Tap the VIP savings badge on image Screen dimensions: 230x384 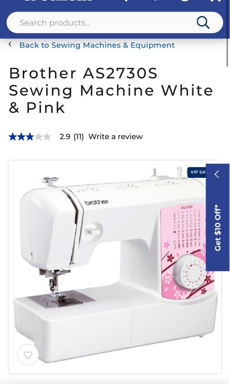tap(197, 172)
